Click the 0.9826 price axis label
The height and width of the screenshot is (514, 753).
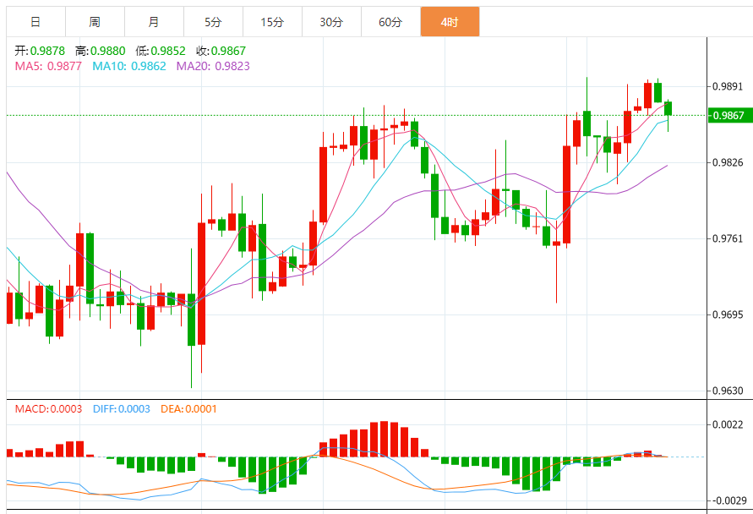[x=728, y=162]
